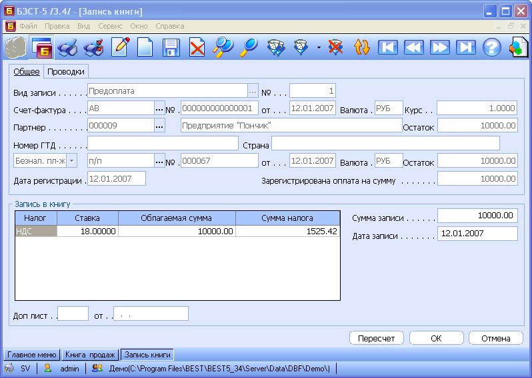Open the Правка menu

[57, 26]
